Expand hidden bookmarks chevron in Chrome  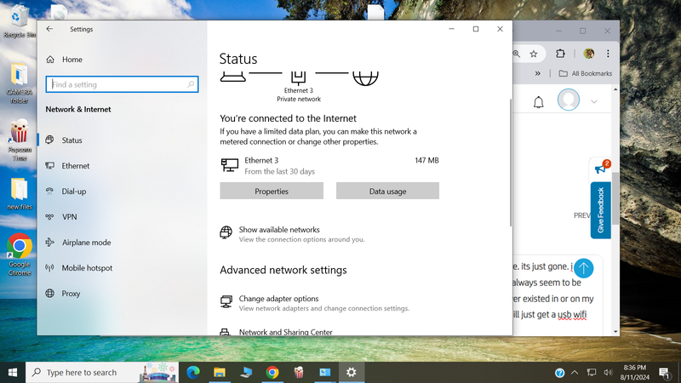538,73
